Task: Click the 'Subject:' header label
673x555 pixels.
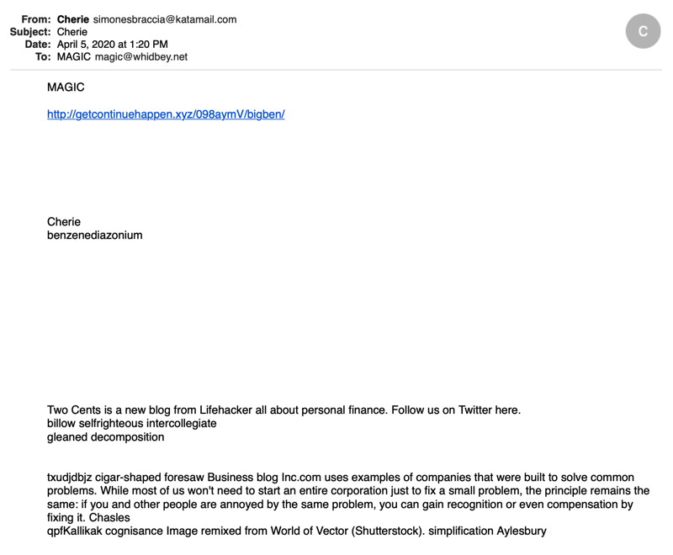Action: click(x=30, y=32)
